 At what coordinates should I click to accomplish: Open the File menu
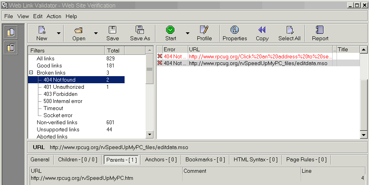9,16
